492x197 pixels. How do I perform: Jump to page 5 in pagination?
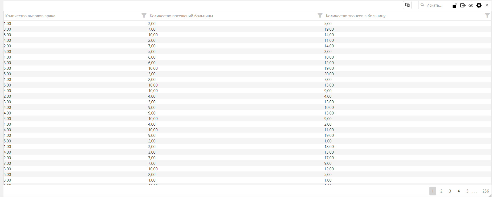point(467,191)
